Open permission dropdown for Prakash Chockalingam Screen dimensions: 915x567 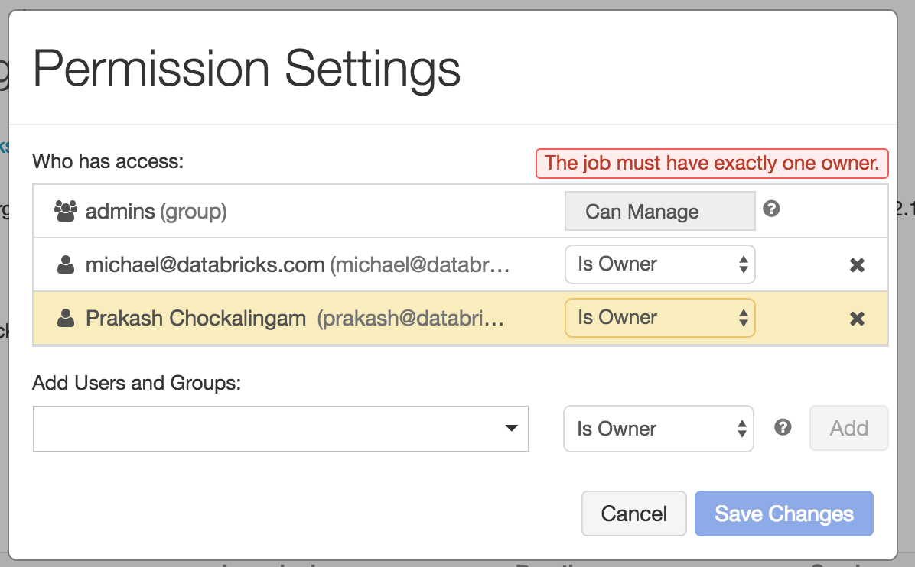click(x=659, y=318)
